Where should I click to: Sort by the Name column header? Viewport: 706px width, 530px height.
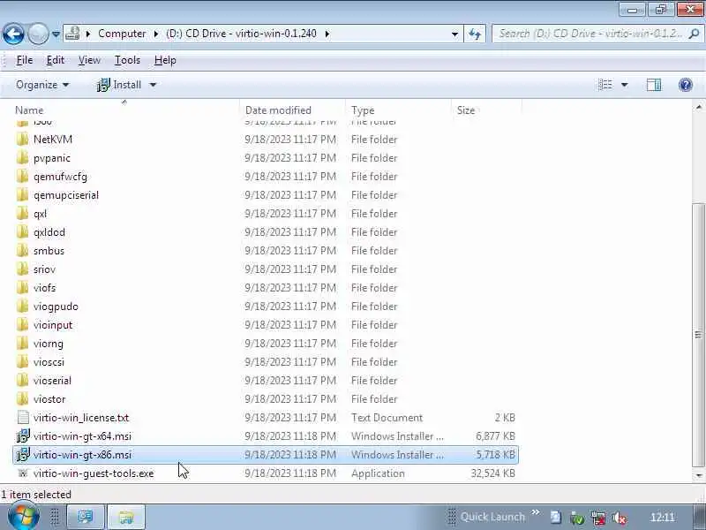(29, 110)
